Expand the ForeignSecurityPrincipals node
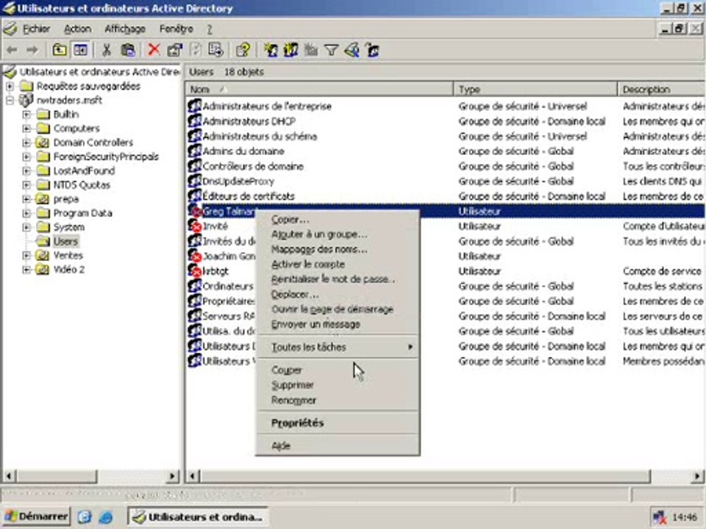The width and height of the screenshot is (706, 529). click(x=26, y=156)
